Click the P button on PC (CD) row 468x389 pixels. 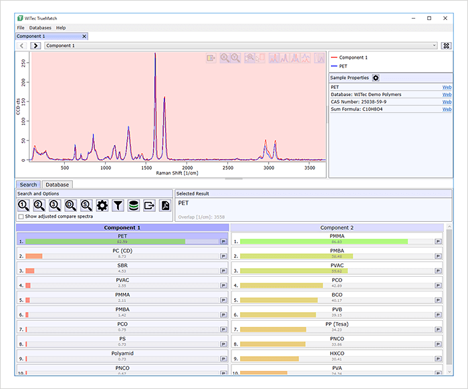coord(223,256)
